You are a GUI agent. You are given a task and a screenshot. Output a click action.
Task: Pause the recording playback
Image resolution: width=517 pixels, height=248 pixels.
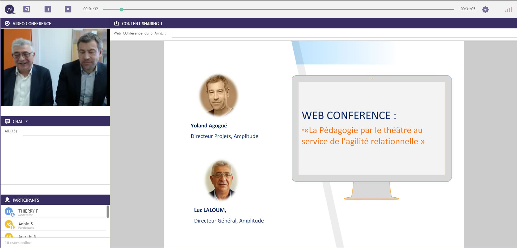click(x=48, y=9)
